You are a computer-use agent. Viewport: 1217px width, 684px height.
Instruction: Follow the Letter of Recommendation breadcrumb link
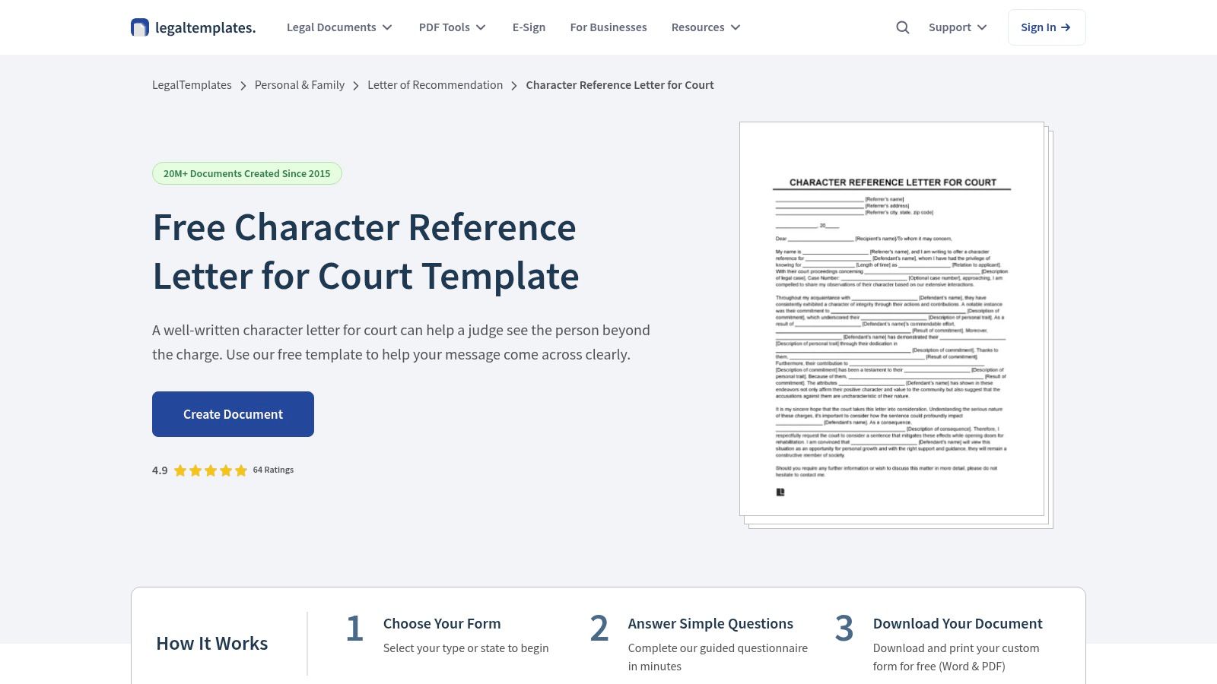click(435, 85)
